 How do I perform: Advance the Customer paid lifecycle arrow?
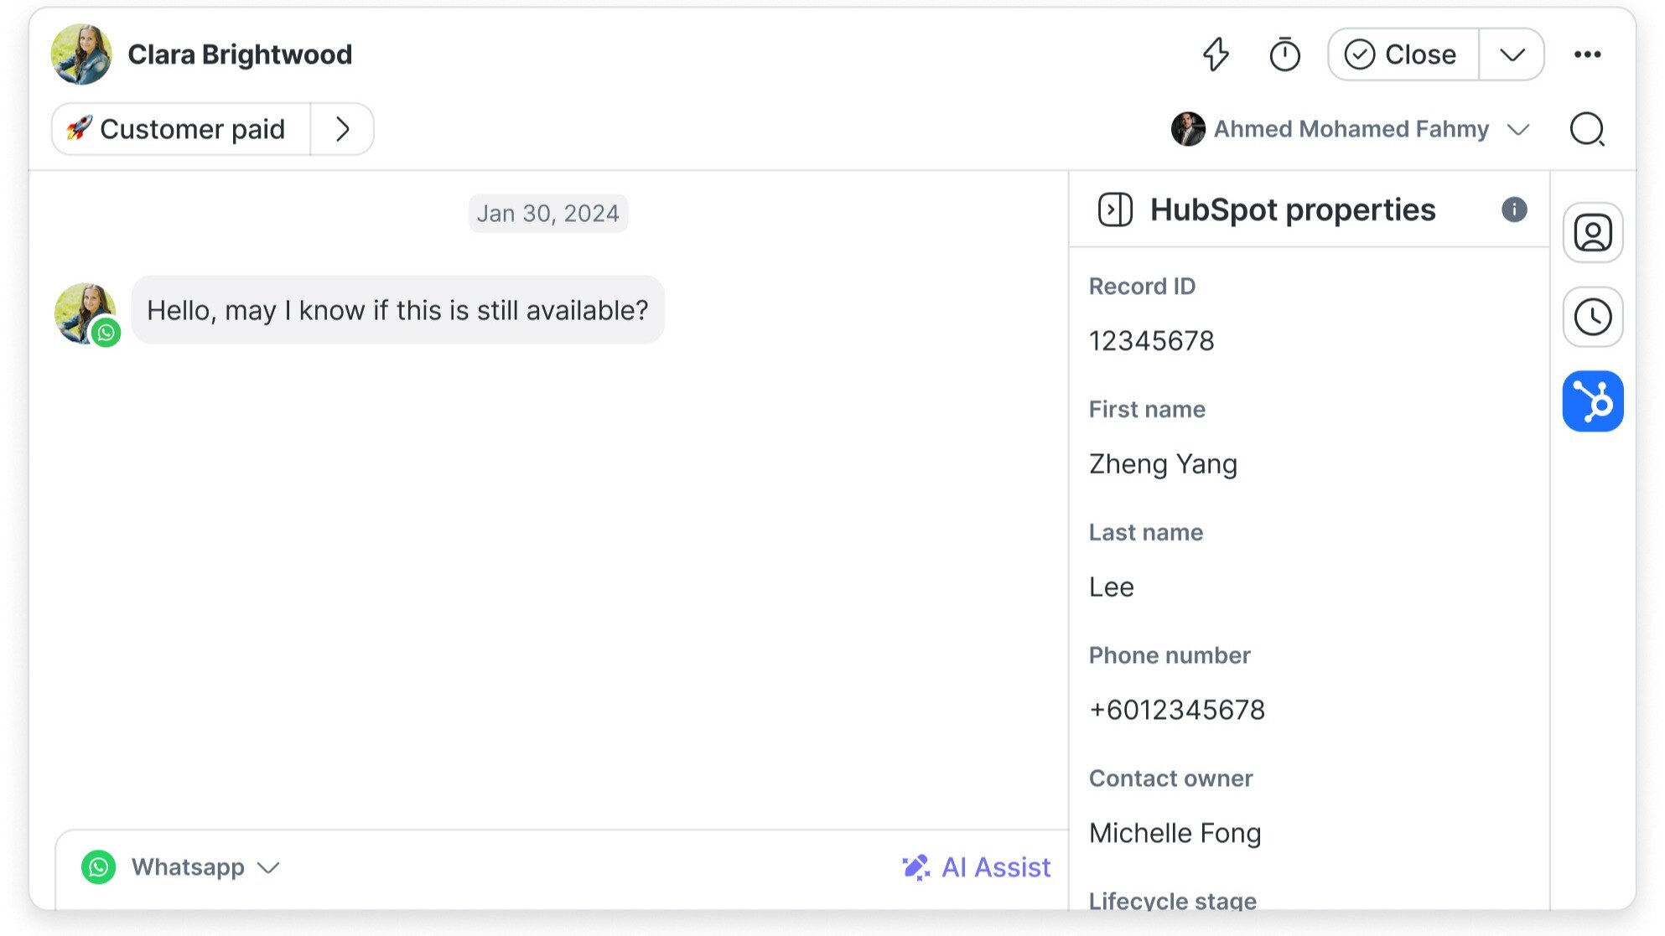point(342,130)
